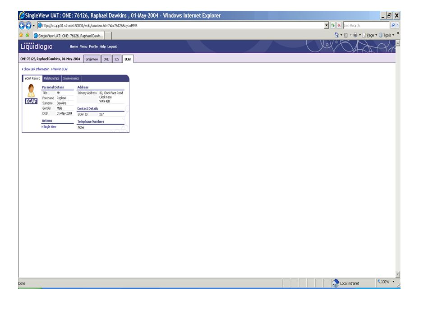Expand the Home button dropdown arrow
The height and width of the screenshot is (325, 433).
pos(341,35)
